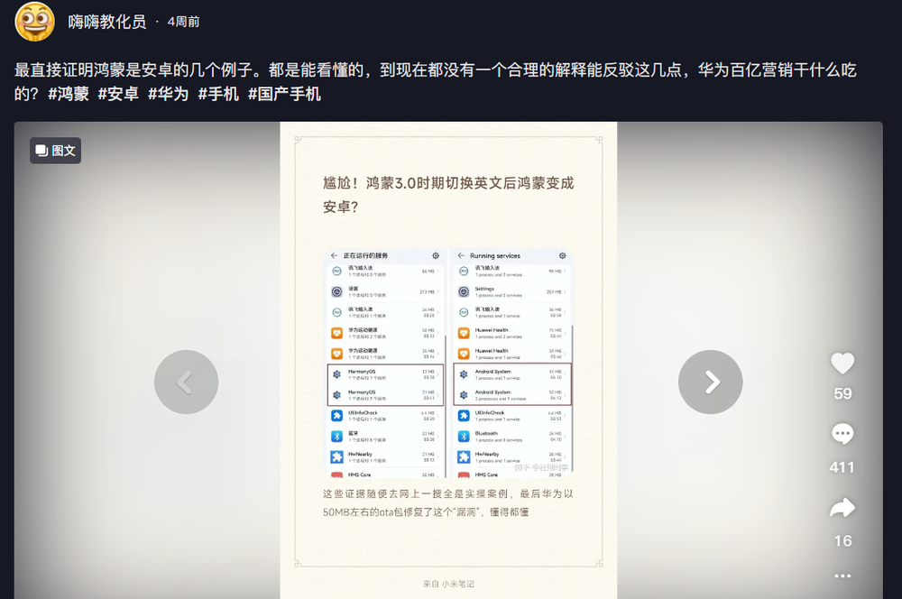Image resolution: width=902 pixels, height=599 pixels.
Task: Click the phone screenshot comparison image
Action: (448, 363)
